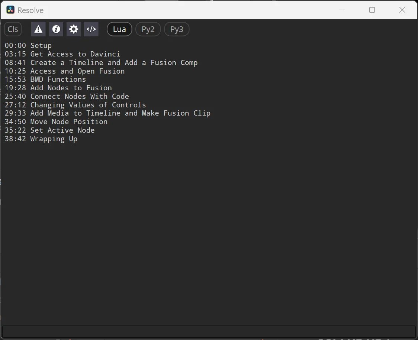Select the Lua scripting mode
Image resolution: width=418 pixels, height=340 pixels.
point(119,29)
